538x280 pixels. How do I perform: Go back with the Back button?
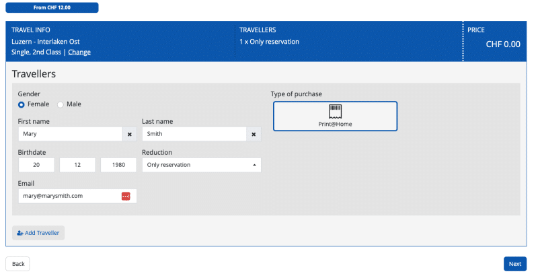(x=18, y=264)
